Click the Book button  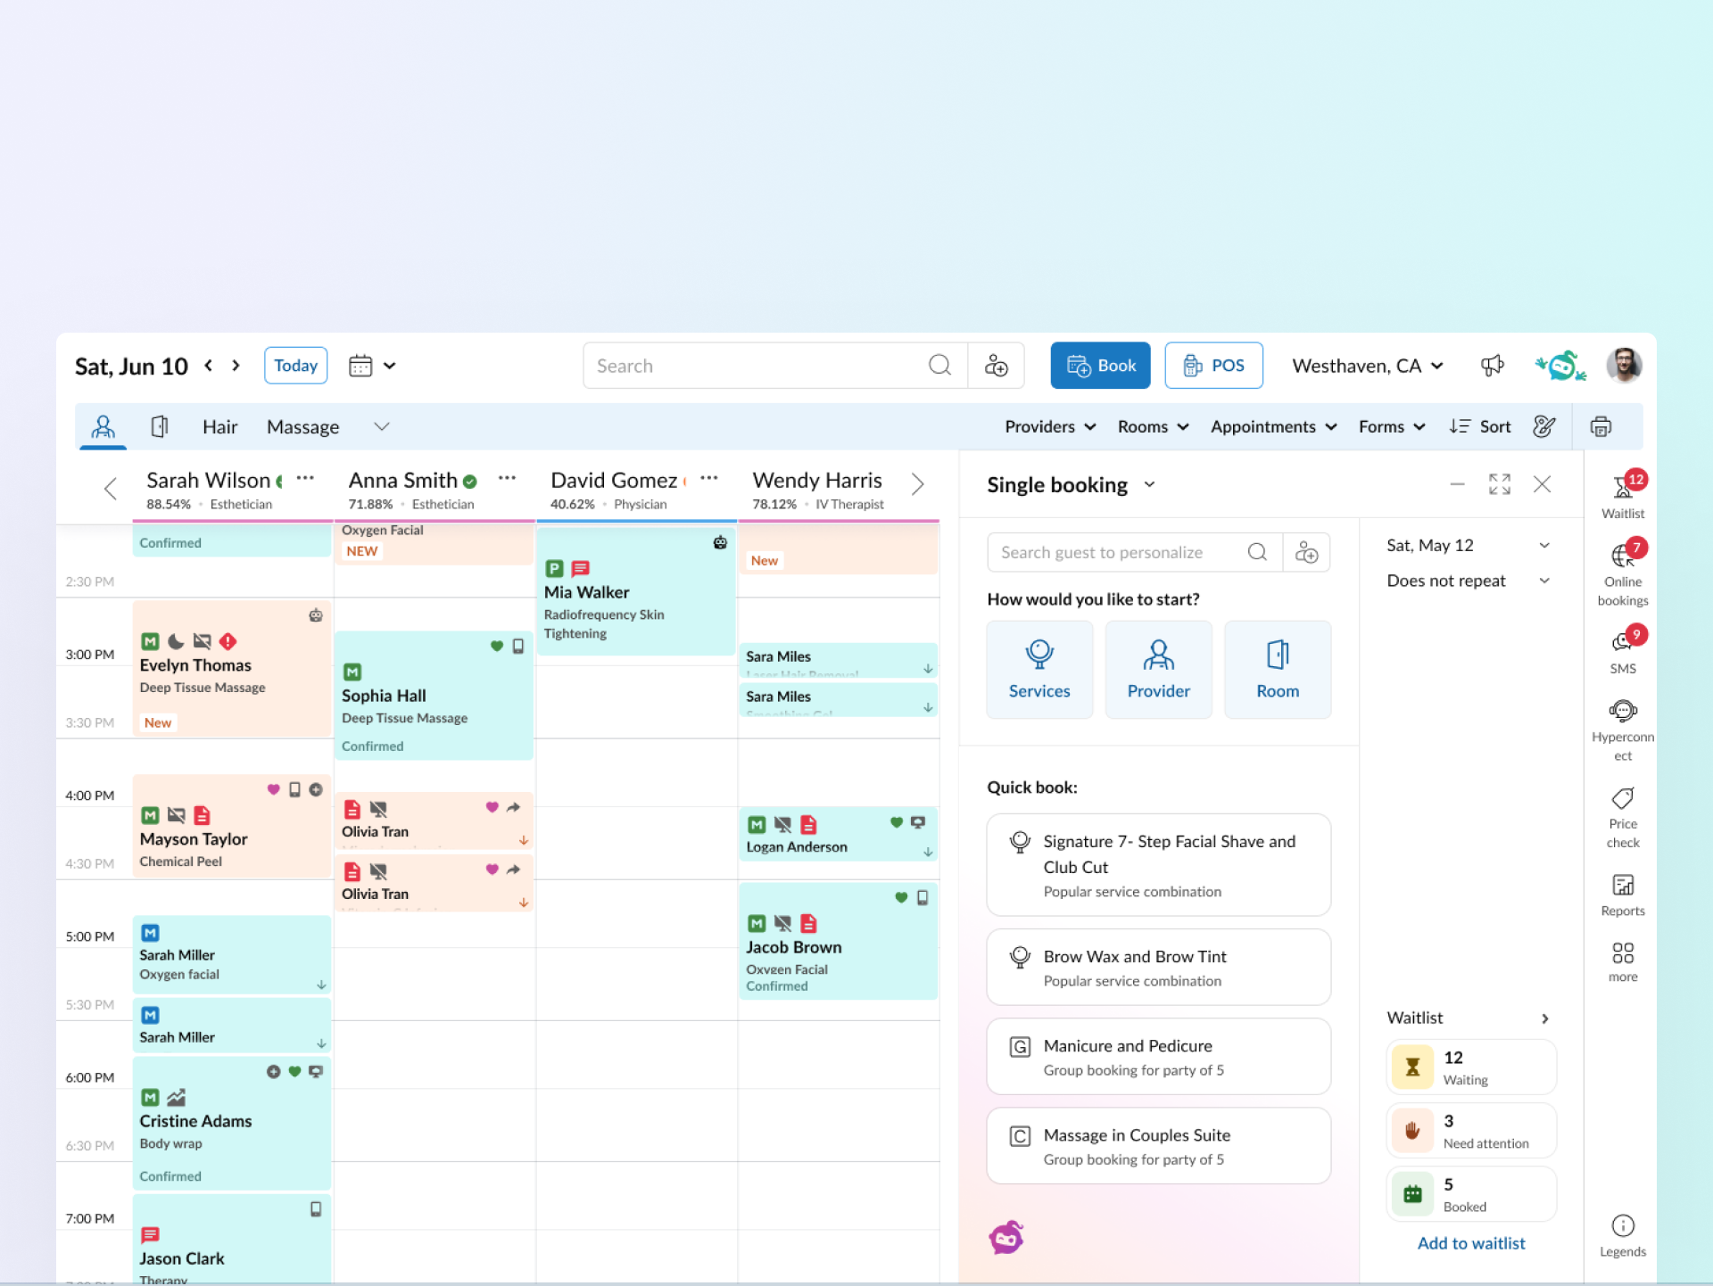(1100, 366)
